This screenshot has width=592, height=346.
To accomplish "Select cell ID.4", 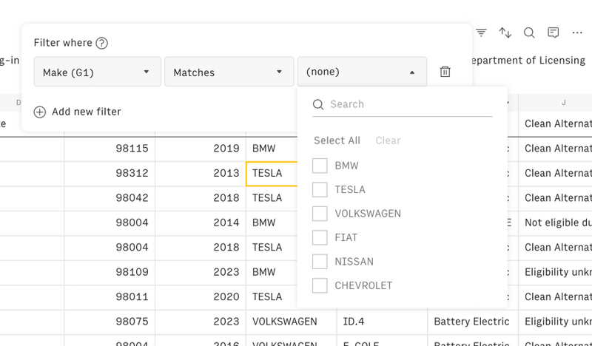I will click(x=382, y=322).
